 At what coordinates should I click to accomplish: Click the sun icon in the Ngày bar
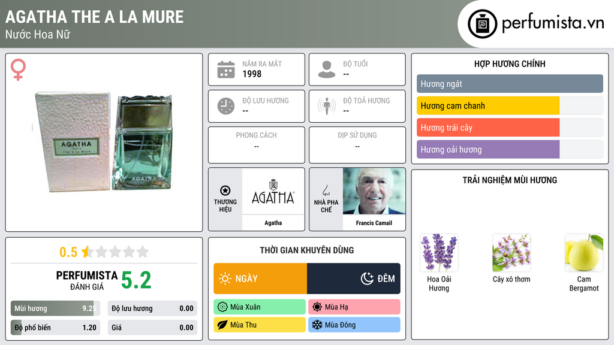[x=225, y=279]
